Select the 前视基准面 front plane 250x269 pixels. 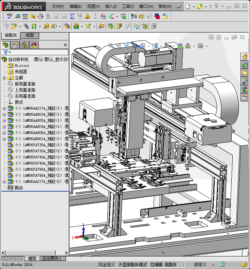tap(25, 84)
